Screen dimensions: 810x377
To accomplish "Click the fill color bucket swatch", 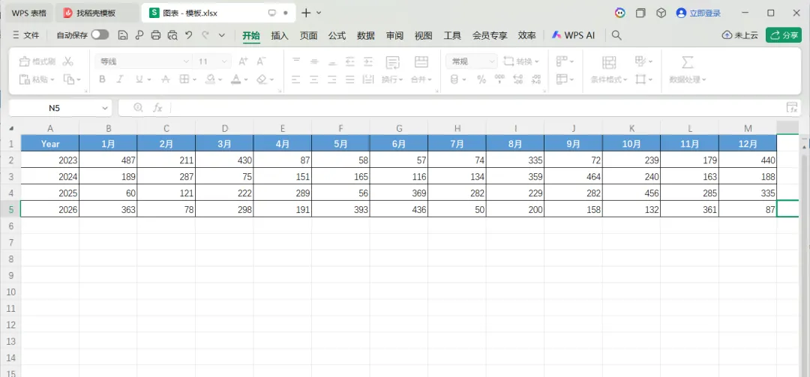I will point(210,79).
